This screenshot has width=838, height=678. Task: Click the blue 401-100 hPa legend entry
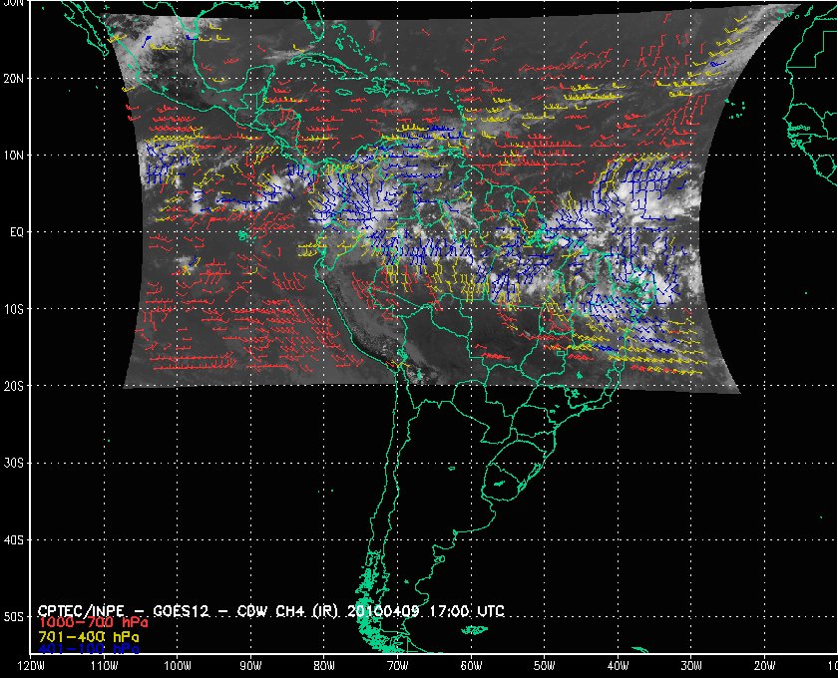[x=81, y=648]
